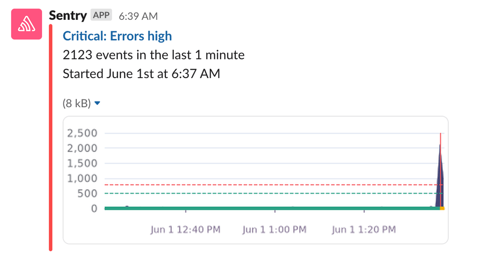477x259 pixels.
Task: Click the Jun 1 1:00 PM axis label
Action: click(x=274, y=229)
